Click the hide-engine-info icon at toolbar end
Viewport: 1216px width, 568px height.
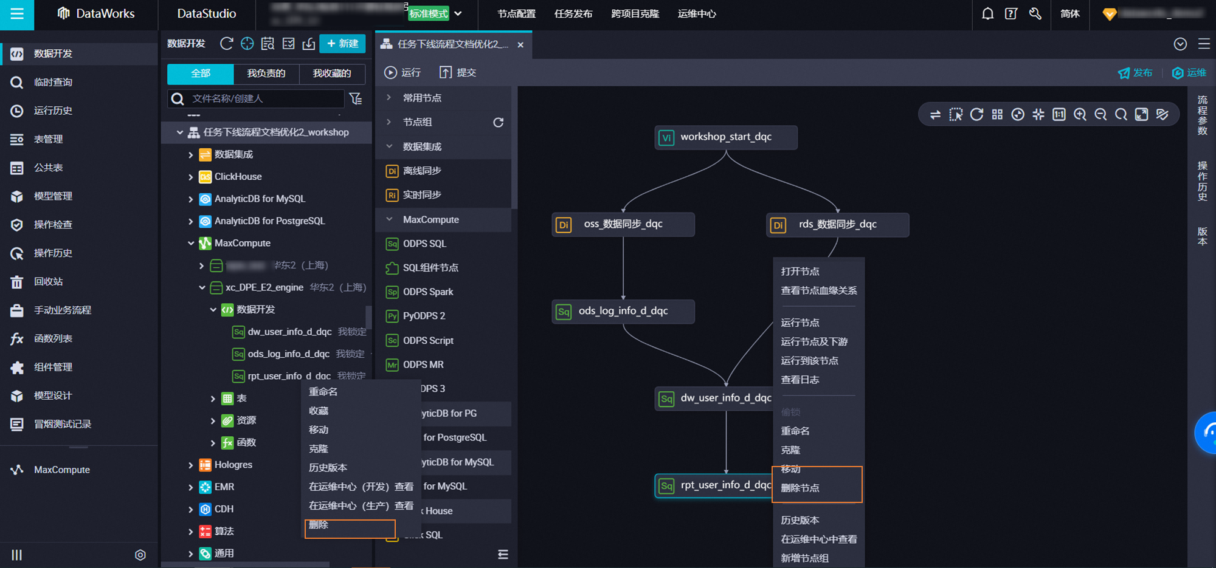pyautogui.click(x=1162, y=114)
